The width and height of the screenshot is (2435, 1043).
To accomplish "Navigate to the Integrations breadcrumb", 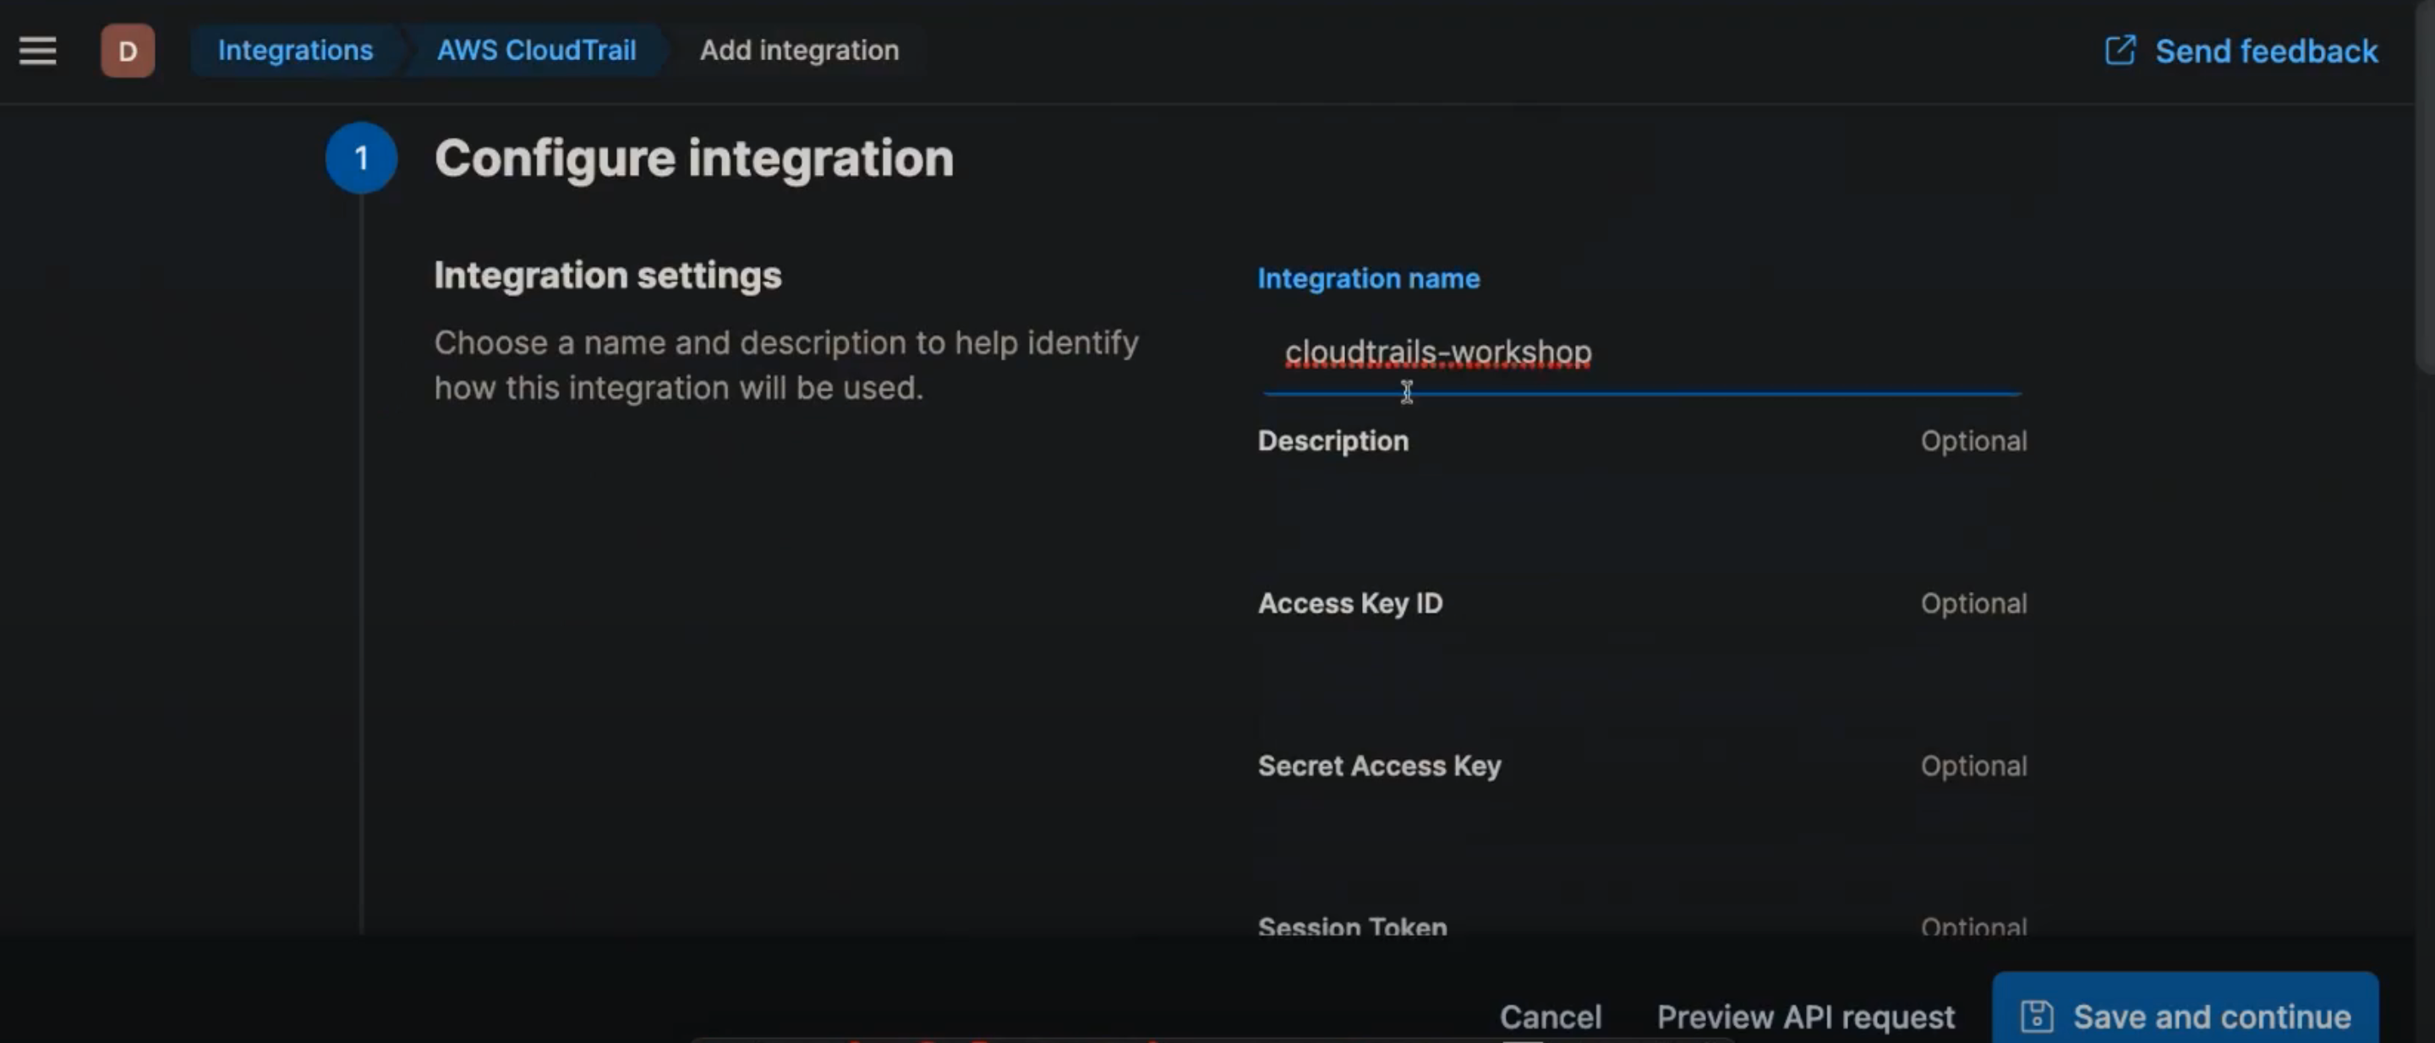I will tap(294, 50).
